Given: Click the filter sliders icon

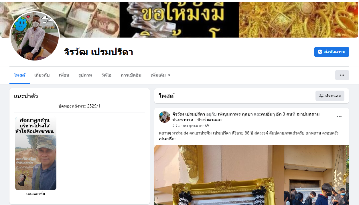Looking at the screenshot, I should (x=321, y=96).
